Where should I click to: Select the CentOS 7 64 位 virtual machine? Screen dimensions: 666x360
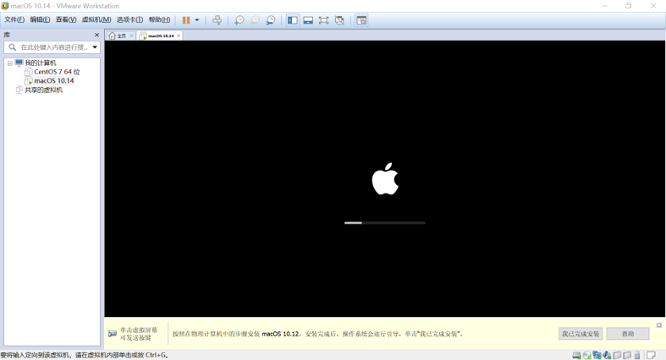(57, 72)
